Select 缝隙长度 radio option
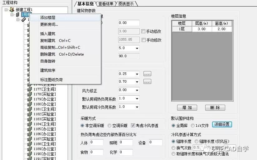The height and width of the screenshot is (160, 257). tap(173, 141)
